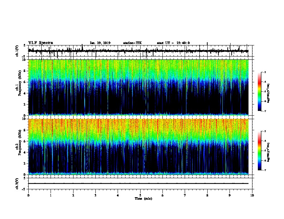Click the date "Jan. 29, 2019"
This screenshot has width=284, height=219.
point(100,43)
